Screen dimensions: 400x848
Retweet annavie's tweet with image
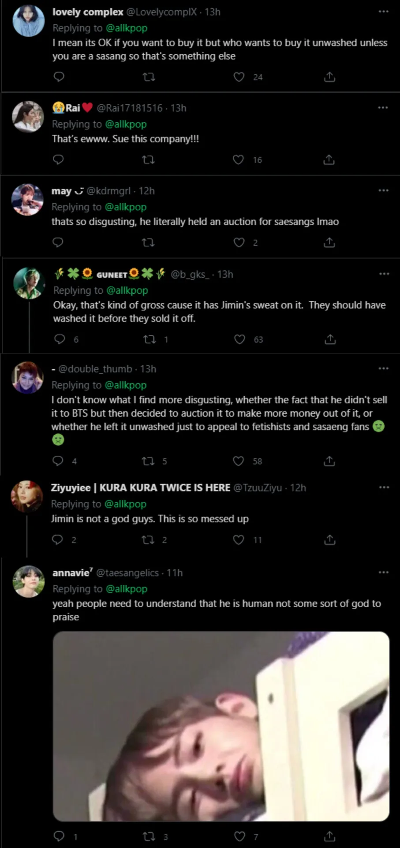click(148, 837)
